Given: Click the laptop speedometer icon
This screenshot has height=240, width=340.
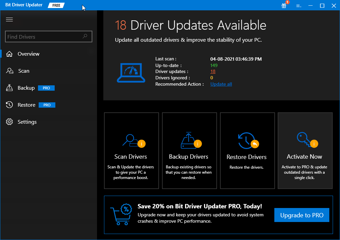Looking at the screenshot, I should pos(131,73).
